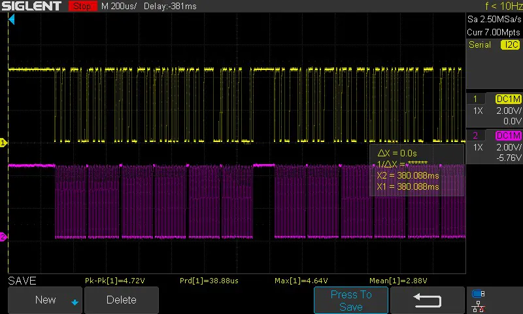This screenshot has height=314, width=523.
Task: Open the New dropdown arrow
Action: point(75,302)
